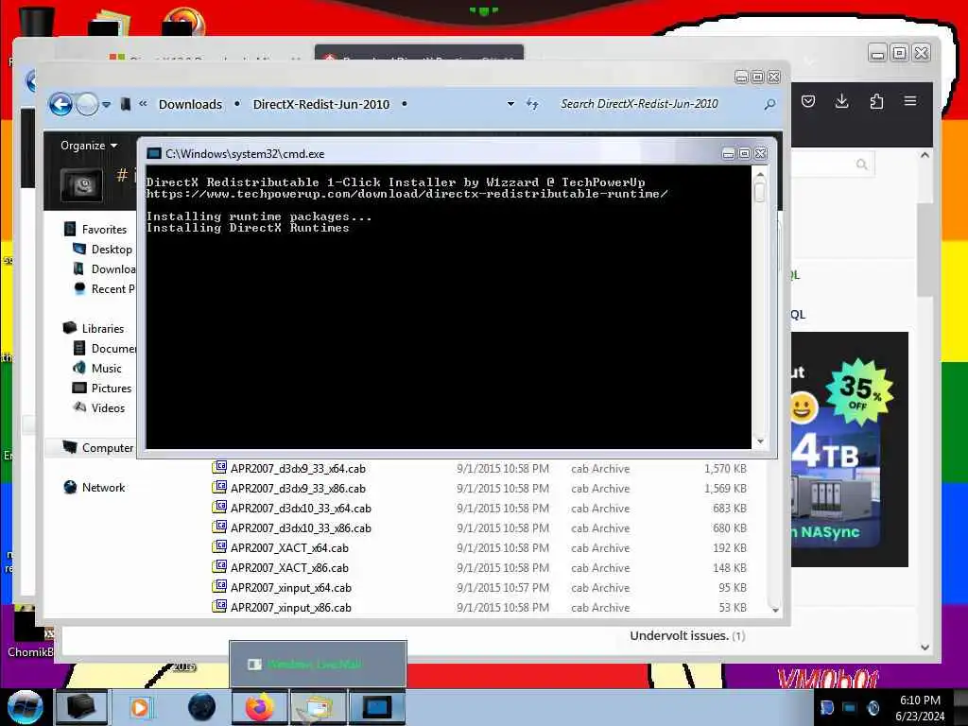Switch to Firefox on the taskbar
Screen dimensions: 968x726
(259, 707)
